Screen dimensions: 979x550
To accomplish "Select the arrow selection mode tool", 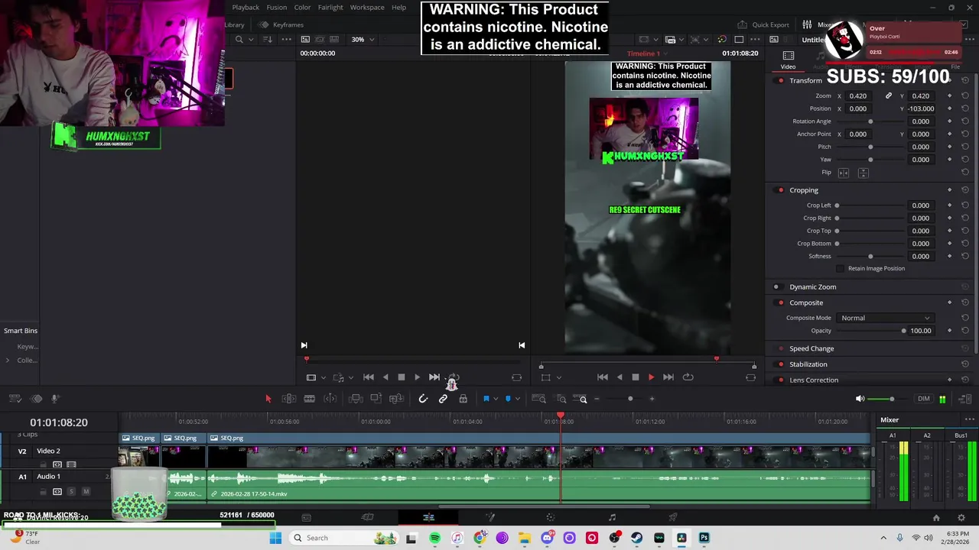I will pos(268,399).
